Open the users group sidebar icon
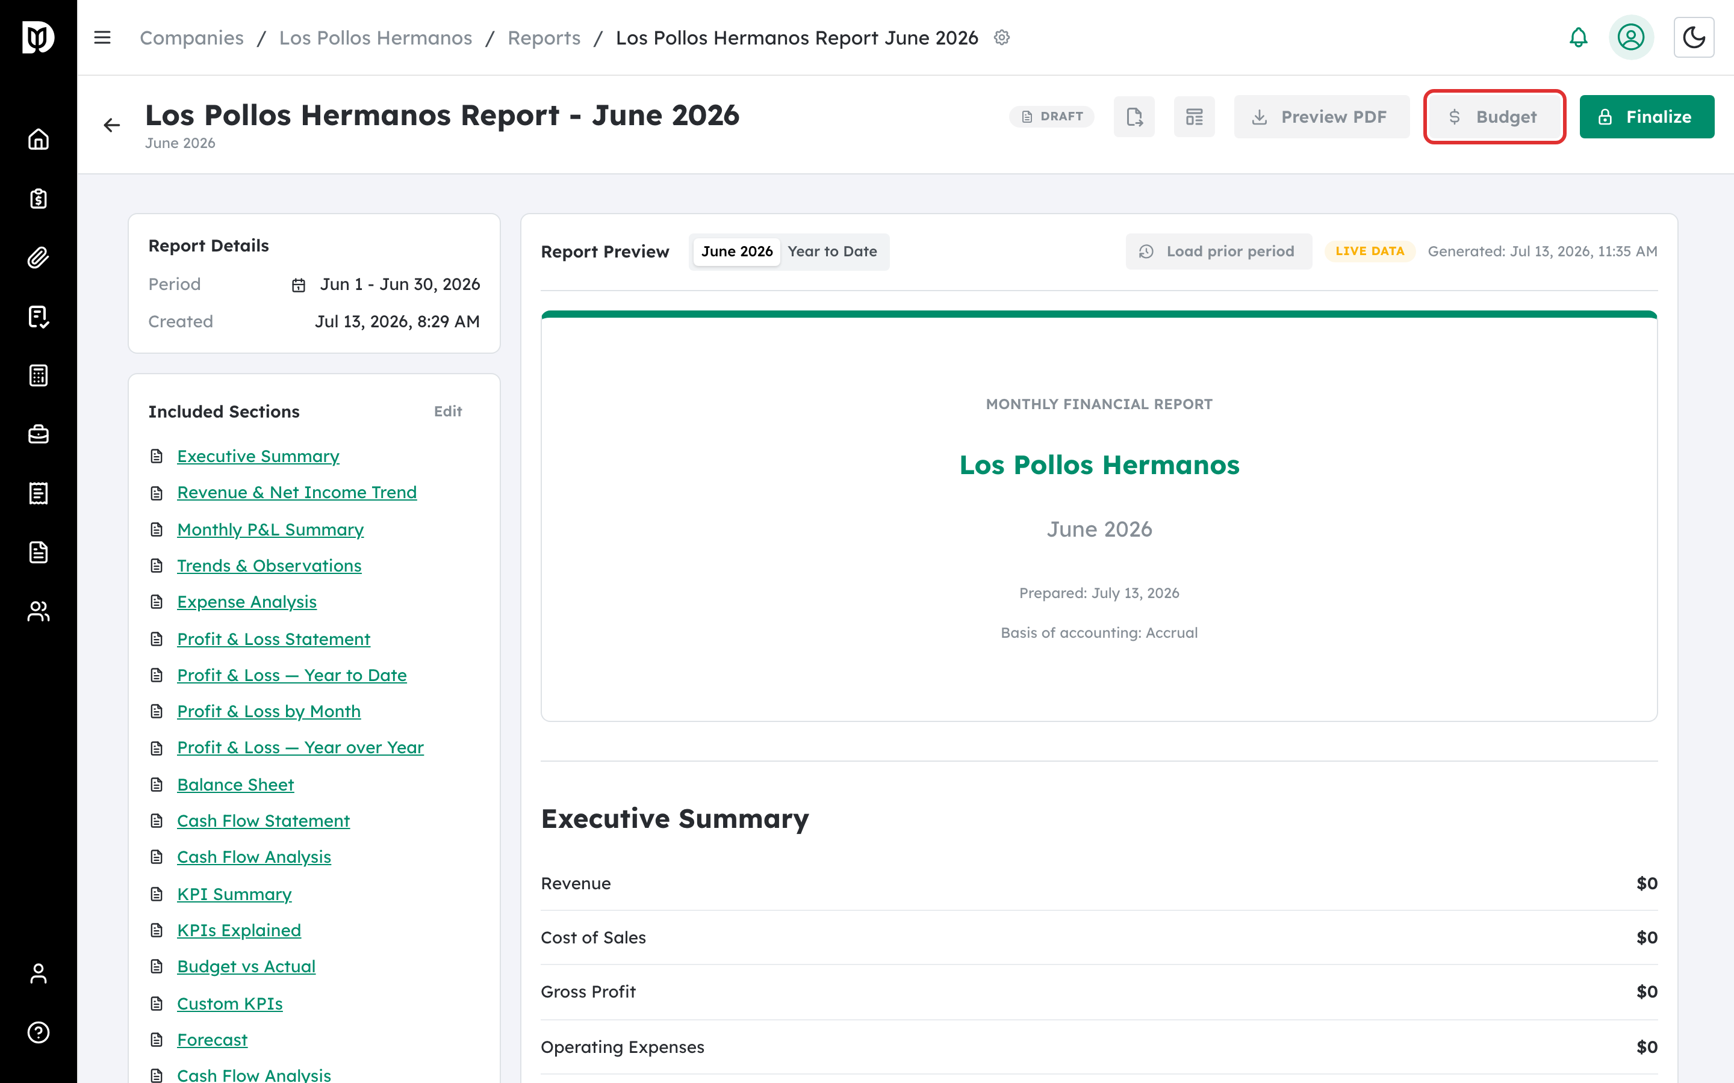 [38, 611]
